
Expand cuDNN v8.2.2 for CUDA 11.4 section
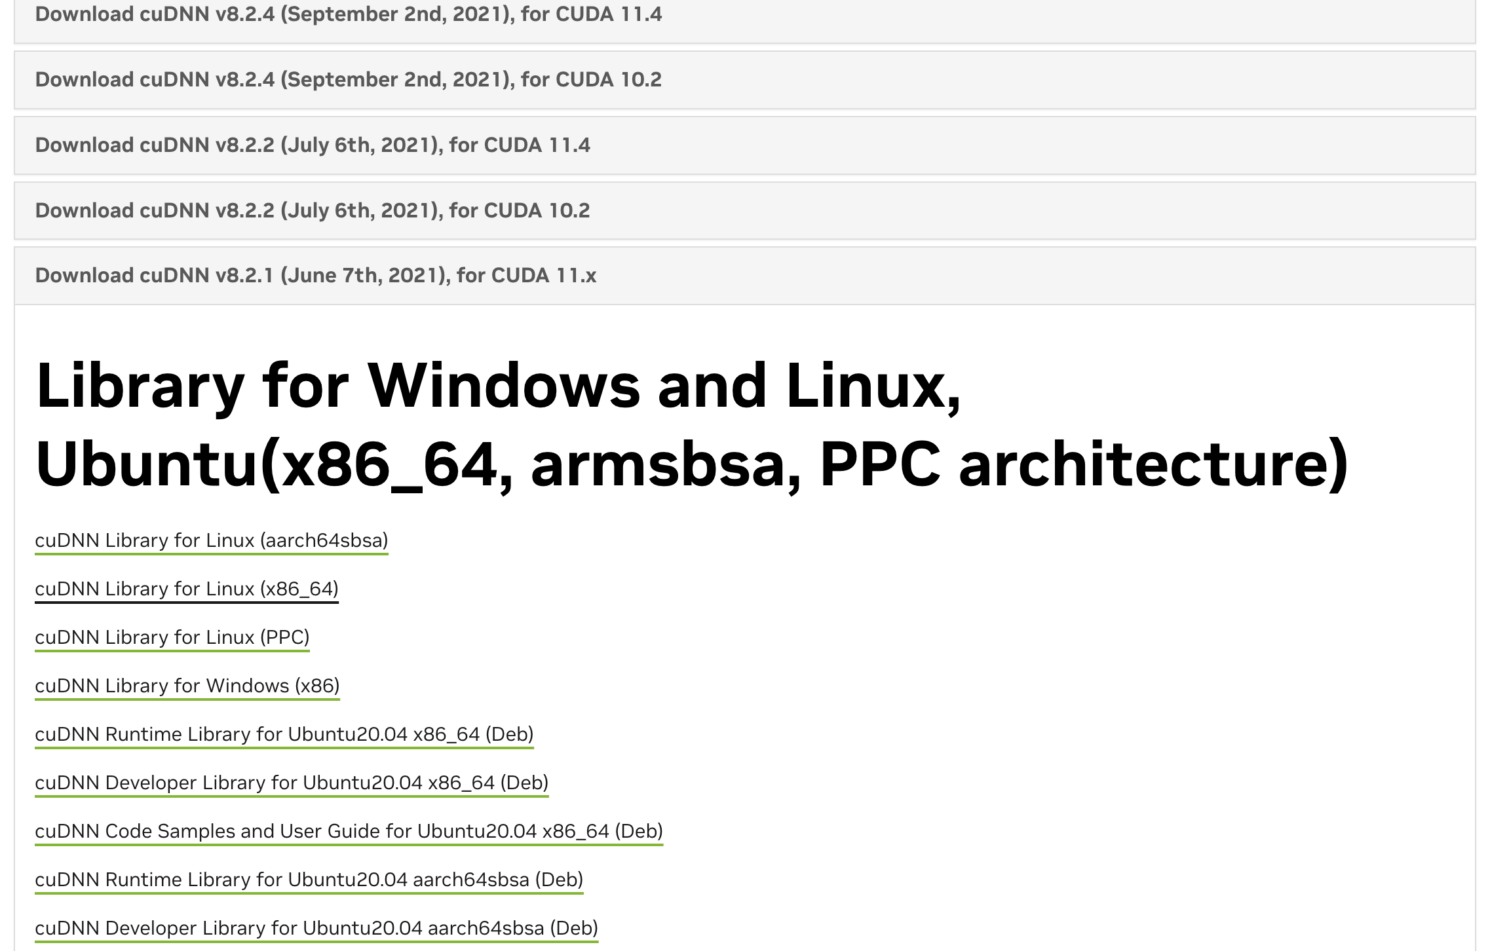pyautogui.click(x=744, y=145)
